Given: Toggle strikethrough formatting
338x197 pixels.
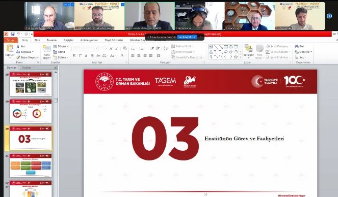Looking at the screenshot, I should [98, 55].
